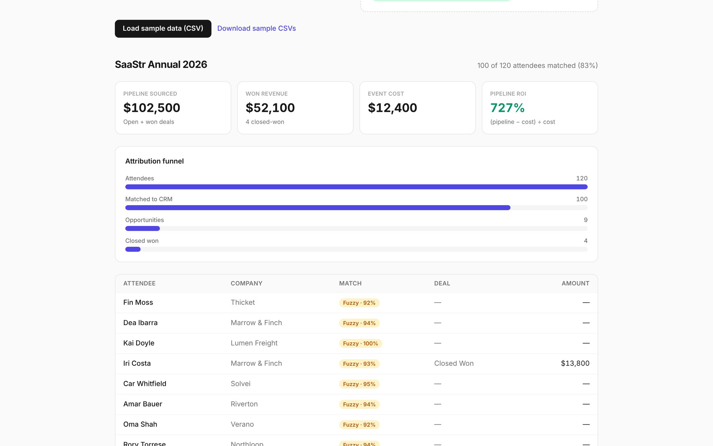Click the Closed won funnel bar

tap(356, 249)
